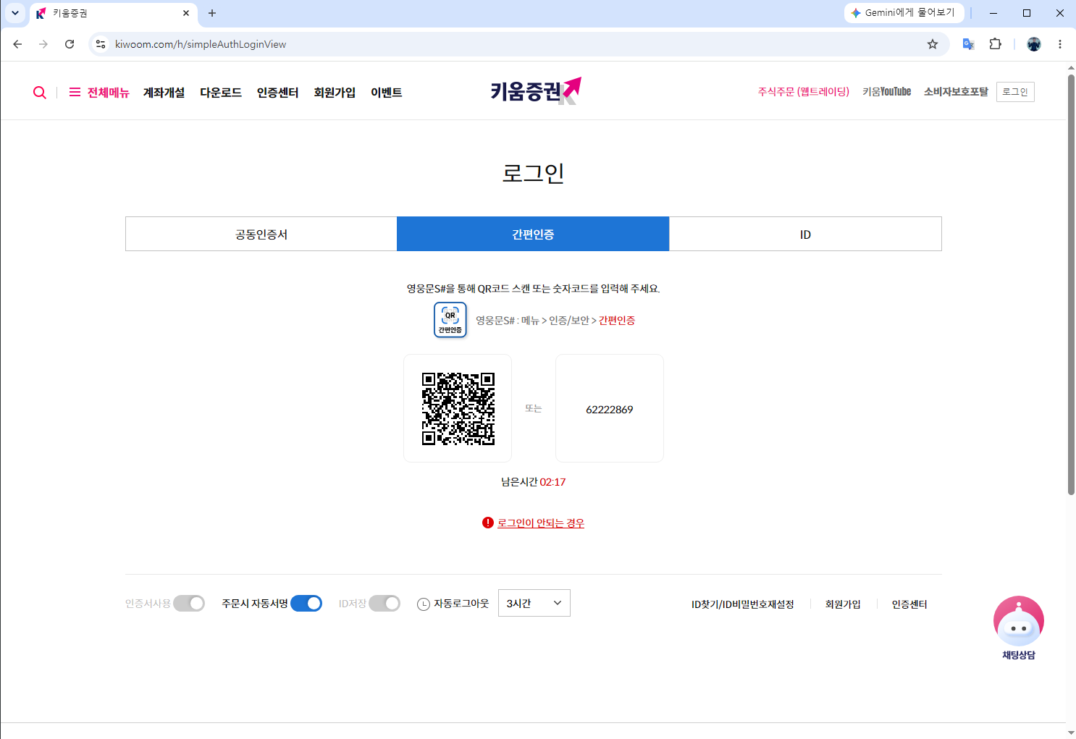The image size is (1076, 739).
Task: Go forward in browser history
Action: pos(43,44)
